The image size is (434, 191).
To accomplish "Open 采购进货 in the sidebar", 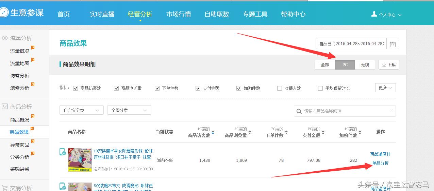I will [x=20, y=169].
